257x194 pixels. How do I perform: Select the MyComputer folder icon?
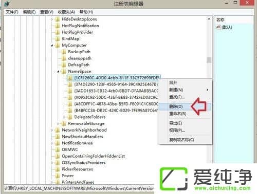(x=58, y=45)
